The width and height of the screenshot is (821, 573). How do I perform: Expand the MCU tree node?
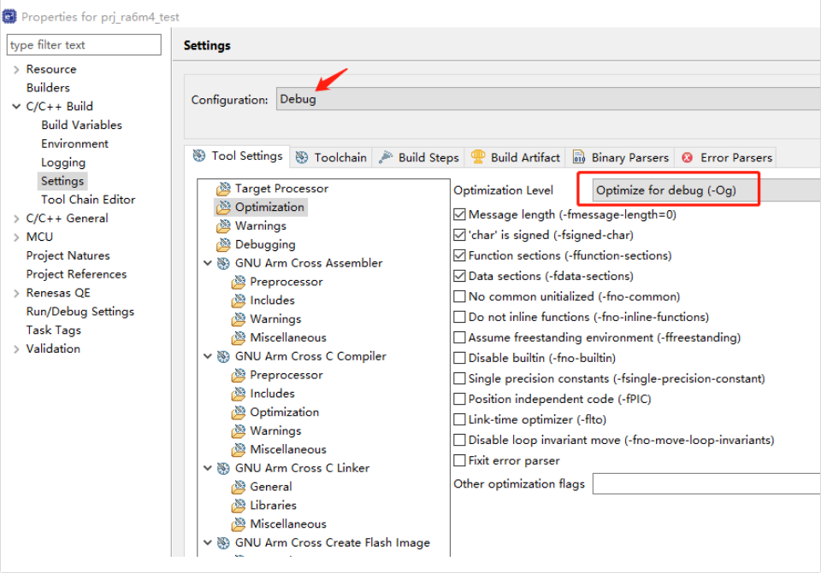[x=16, y=237]
